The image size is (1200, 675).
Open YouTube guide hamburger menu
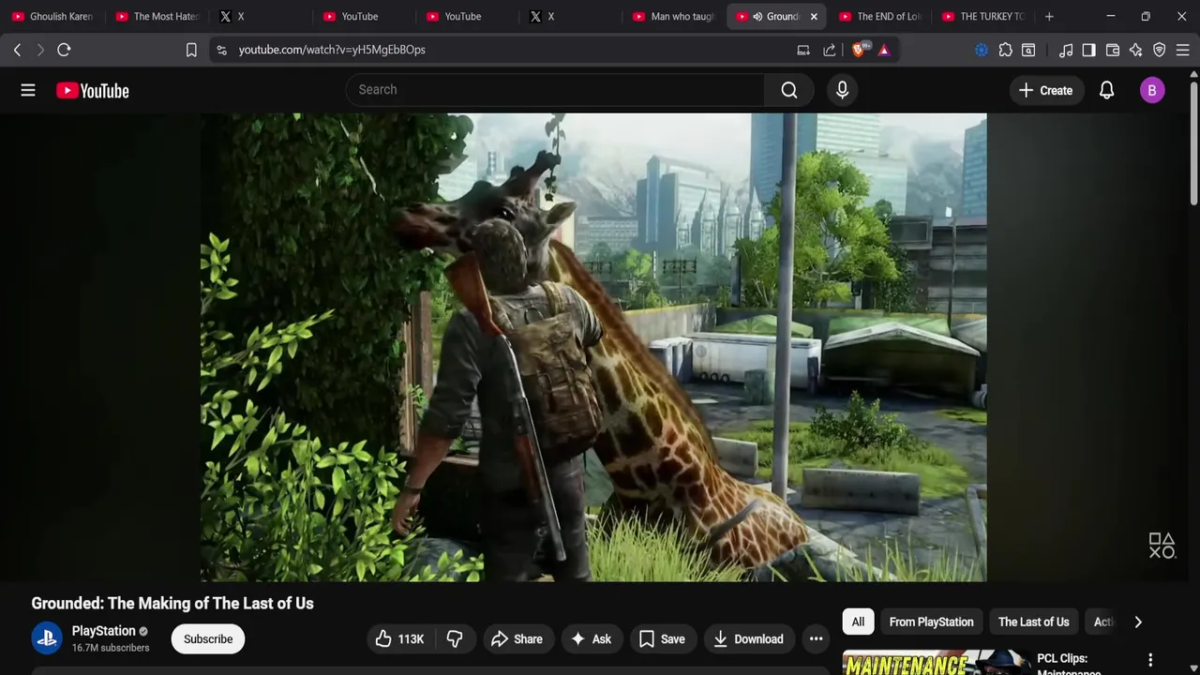tap(28, 90)
